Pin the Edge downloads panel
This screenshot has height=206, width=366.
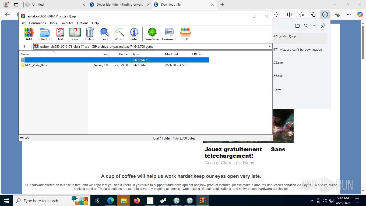pyautogui.click(x=323, y=26)
